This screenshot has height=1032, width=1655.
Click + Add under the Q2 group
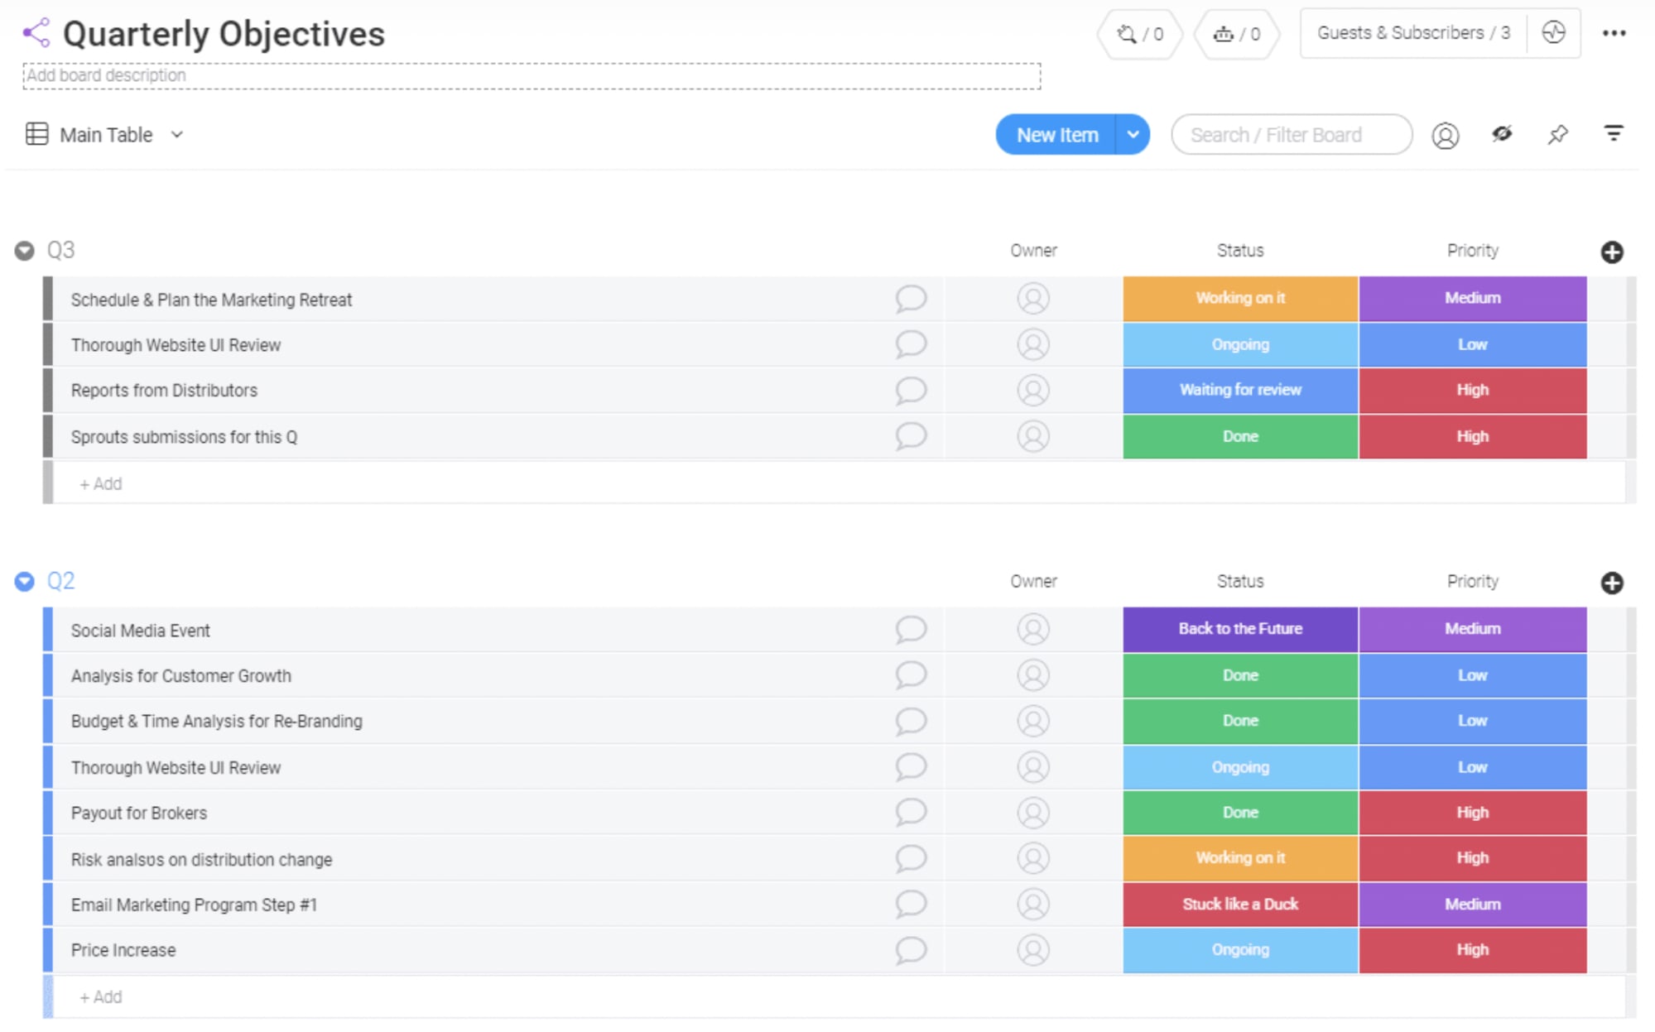click(x=101, y=997)
